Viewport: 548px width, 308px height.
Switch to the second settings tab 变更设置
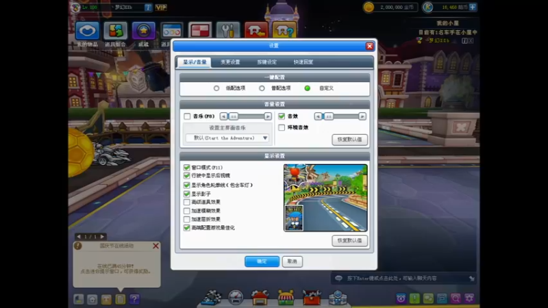pos(230,62)
